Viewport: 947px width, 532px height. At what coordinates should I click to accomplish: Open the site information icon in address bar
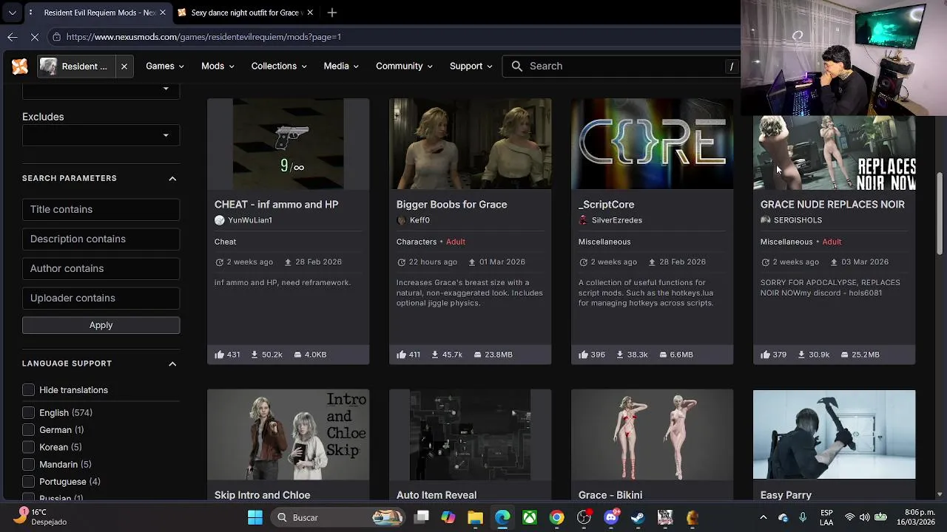(56, 36)
